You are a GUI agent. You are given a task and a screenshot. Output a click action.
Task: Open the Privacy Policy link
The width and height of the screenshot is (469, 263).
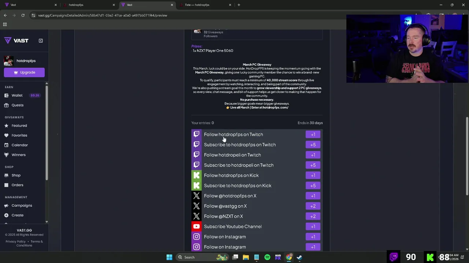[x=16, y=241]
